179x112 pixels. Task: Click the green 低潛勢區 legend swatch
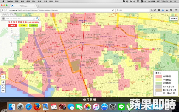[159, 83]
